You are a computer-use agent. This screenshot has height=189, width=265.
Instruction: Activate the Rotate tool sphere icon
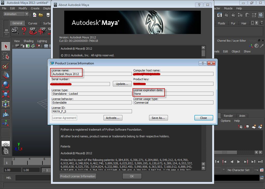click(6, 85)
